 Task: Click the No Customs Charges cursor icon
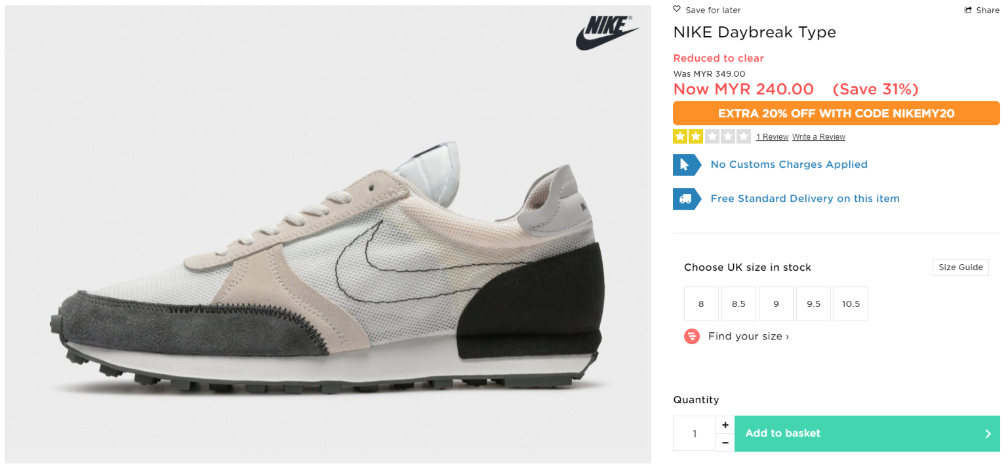[684, 165]
